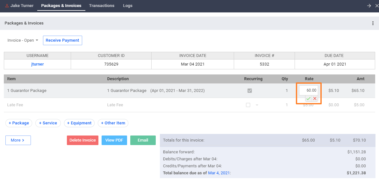This screenshot has width=379, height=181.
Task: Add a new Package item
Action: (19, 123)
